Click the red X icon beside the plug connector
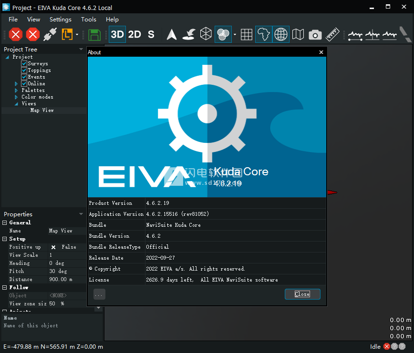414x353 pixels. [x=33, y=34]
